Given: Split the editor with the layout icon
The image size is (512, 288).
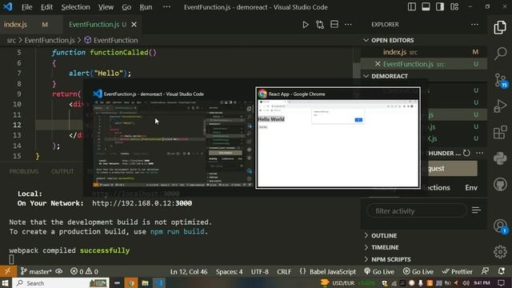Looking at the screenshot, I should (334, 25).
